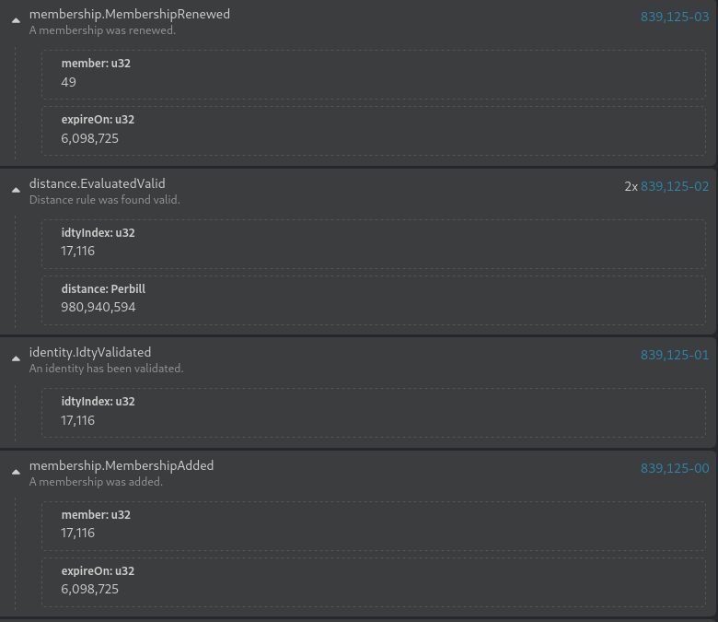This screenshot has height=622, width=718.
Task: Collapse the membership.MembershipAdded event arrow
Action: [x=16, y=472]
